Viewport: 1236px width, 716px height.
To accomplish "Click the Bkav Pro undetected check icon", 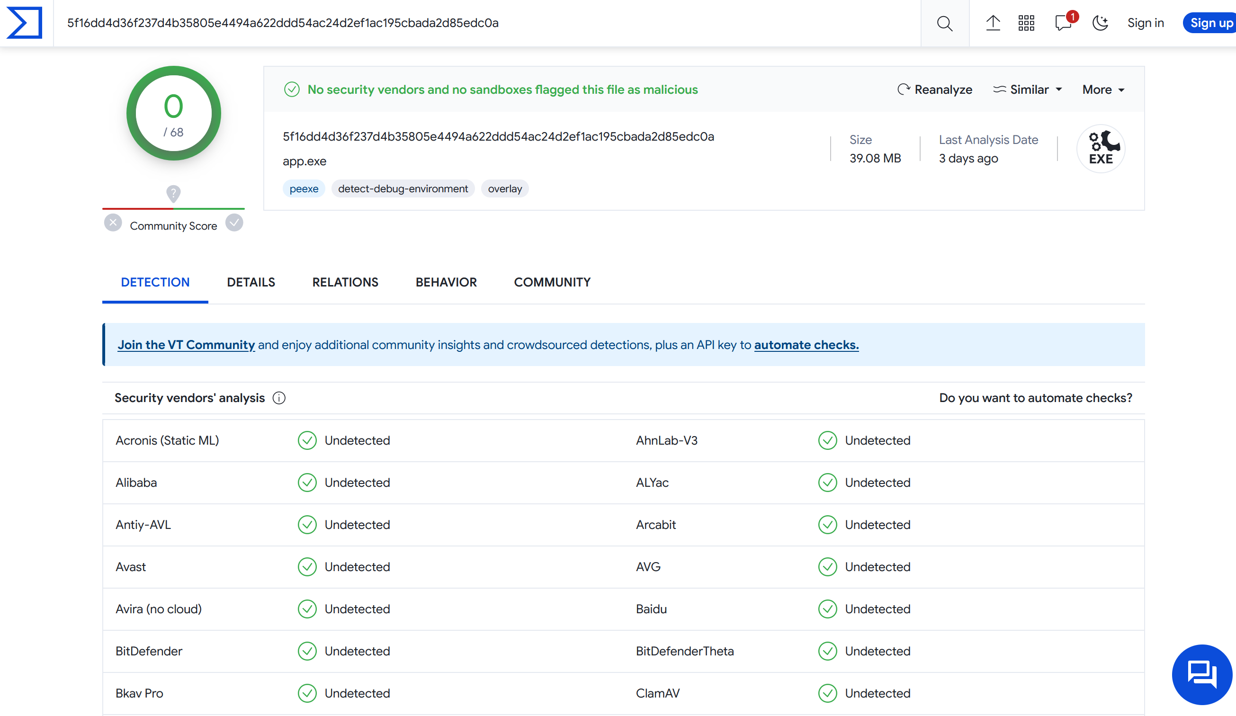I will (x=307, y=693).
